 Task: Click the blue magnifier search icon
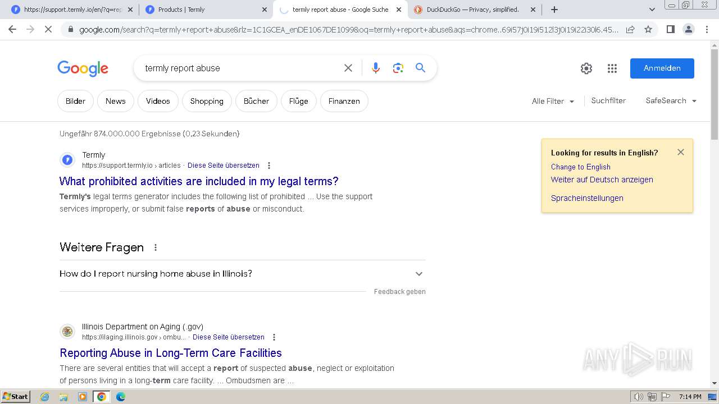click(420, 68)
